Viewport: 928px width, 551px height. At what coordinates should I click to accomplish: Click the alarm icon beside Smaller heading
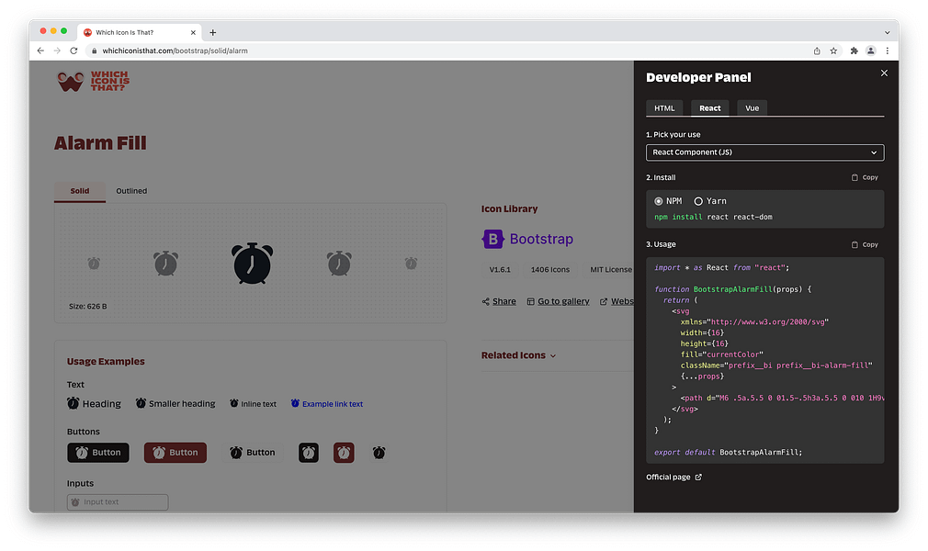141,403
